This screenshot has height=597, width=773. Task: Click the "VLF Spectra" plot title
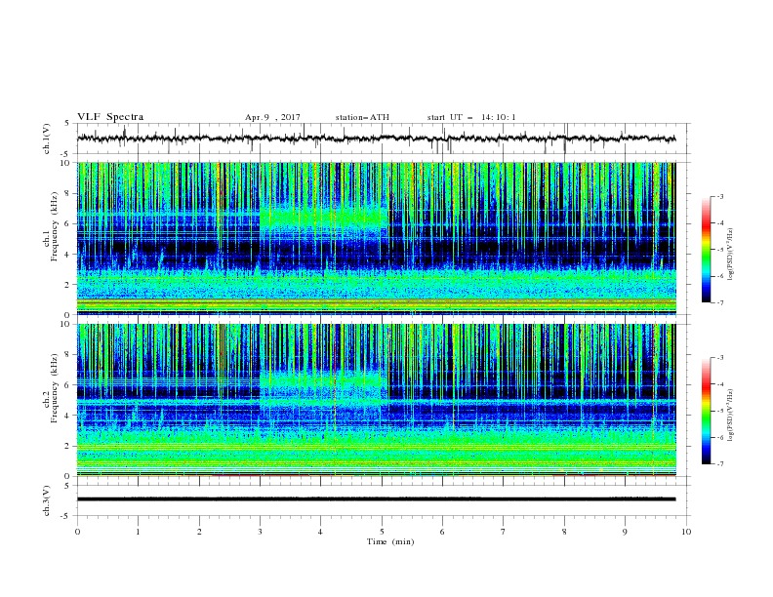click(x=110, y=117)
